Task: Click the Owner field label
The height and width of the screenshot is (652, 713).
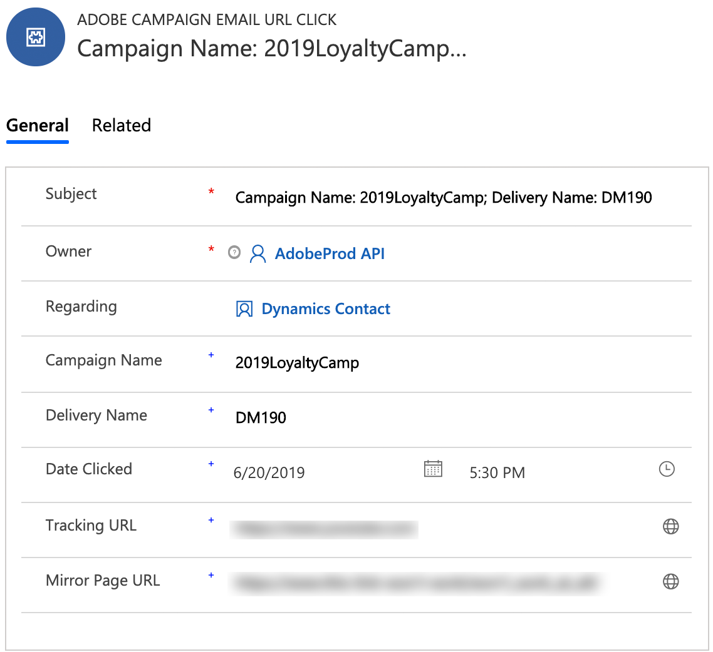Action: tap(68, 252)
